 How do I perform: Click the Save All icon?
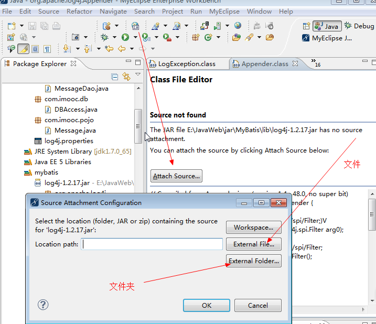tap(45, 26)
